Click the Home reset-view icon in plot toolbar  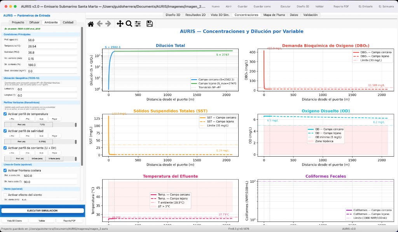click(x=91, y=24)
